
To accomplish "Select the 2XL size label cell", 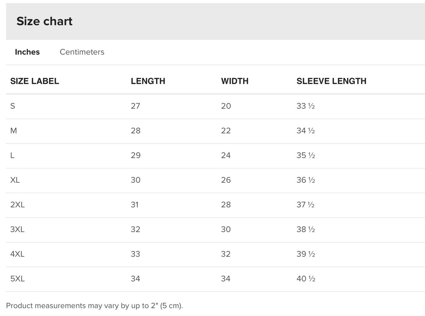I will pyautogui.click(x=18, y=205).
